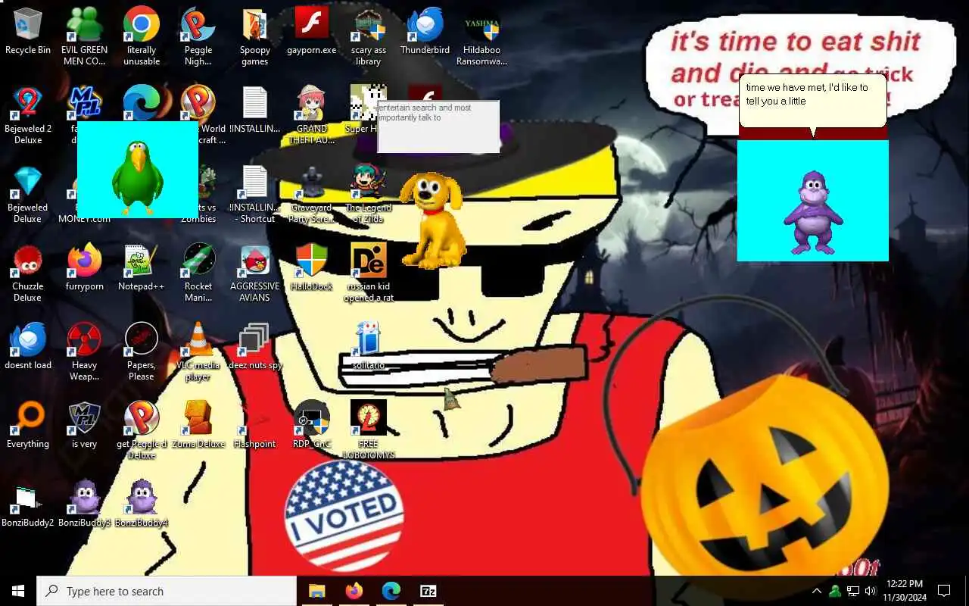969x606 pixels.
Task: Open the Spoopy games folder
Action: [x=255, y=36]
